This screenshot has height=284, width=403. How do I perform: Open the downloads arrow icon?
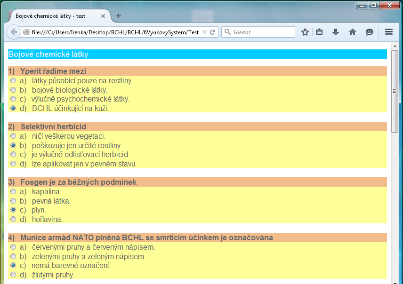tap(336, 32)
